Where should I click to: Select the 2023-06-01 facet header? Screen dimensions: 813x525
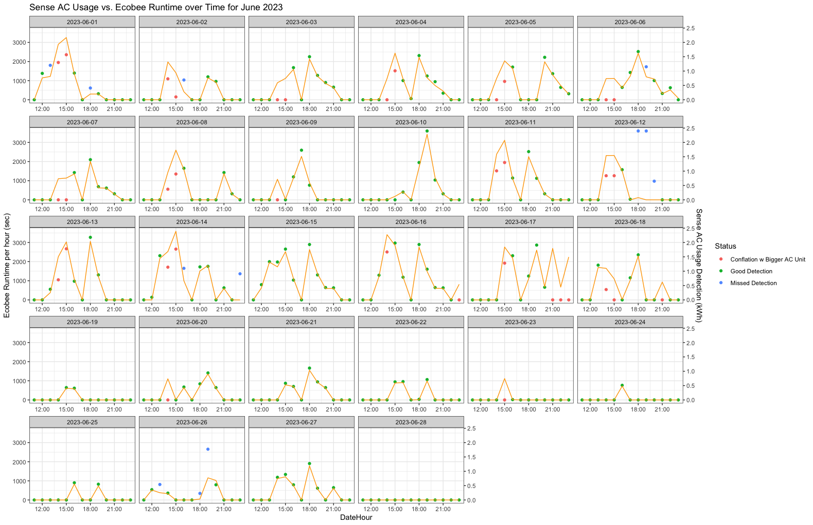tap(82, 22)
